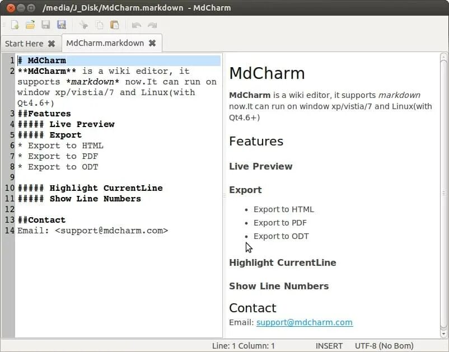Click the '##Contact' line in the editor

click(x=41, y=220)
